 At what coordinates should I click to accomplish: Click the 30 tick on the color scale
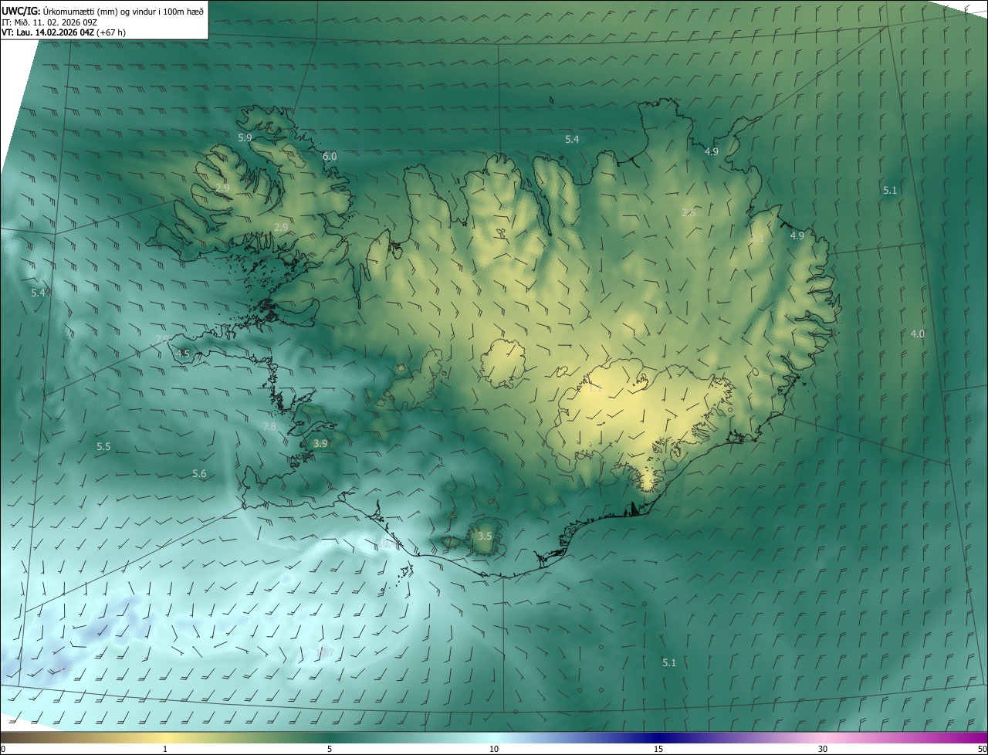(x=823, y=749)
